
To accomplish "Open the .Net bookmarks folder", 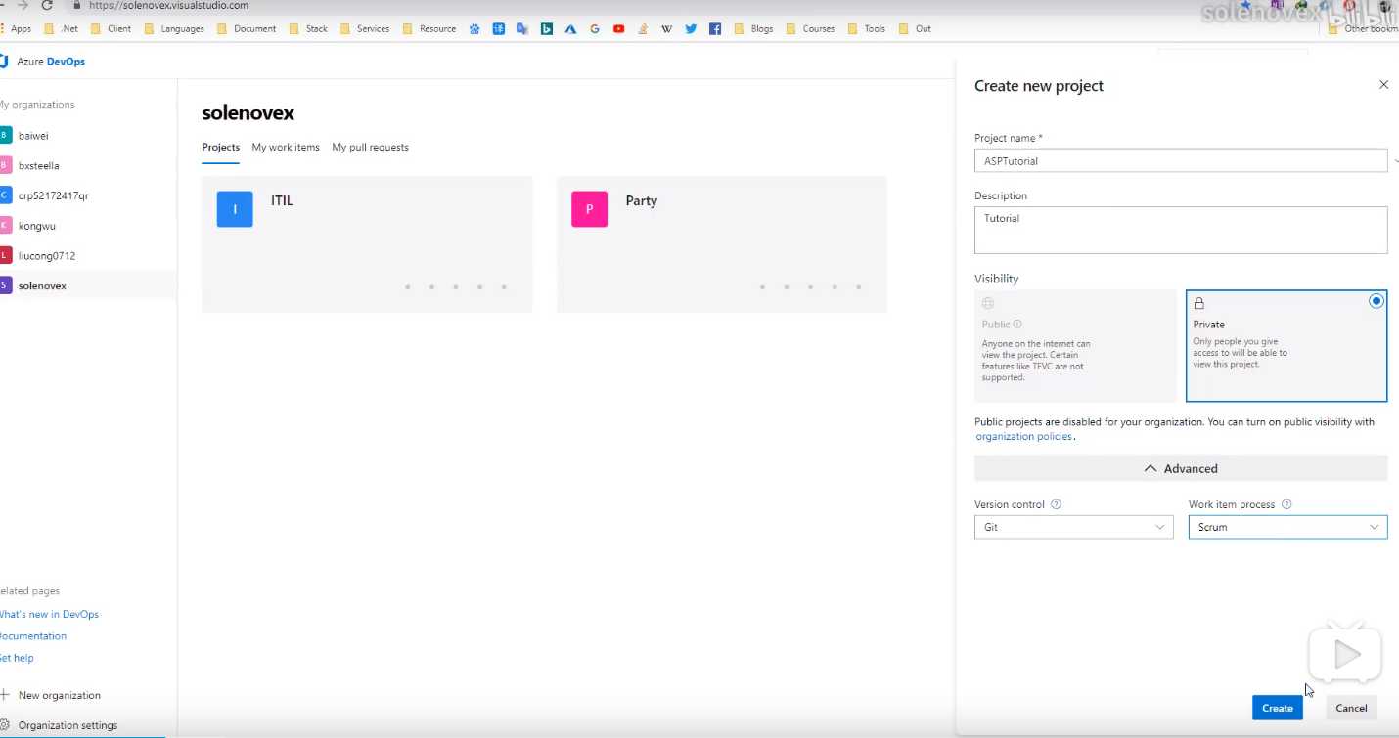I will (61, 29).
